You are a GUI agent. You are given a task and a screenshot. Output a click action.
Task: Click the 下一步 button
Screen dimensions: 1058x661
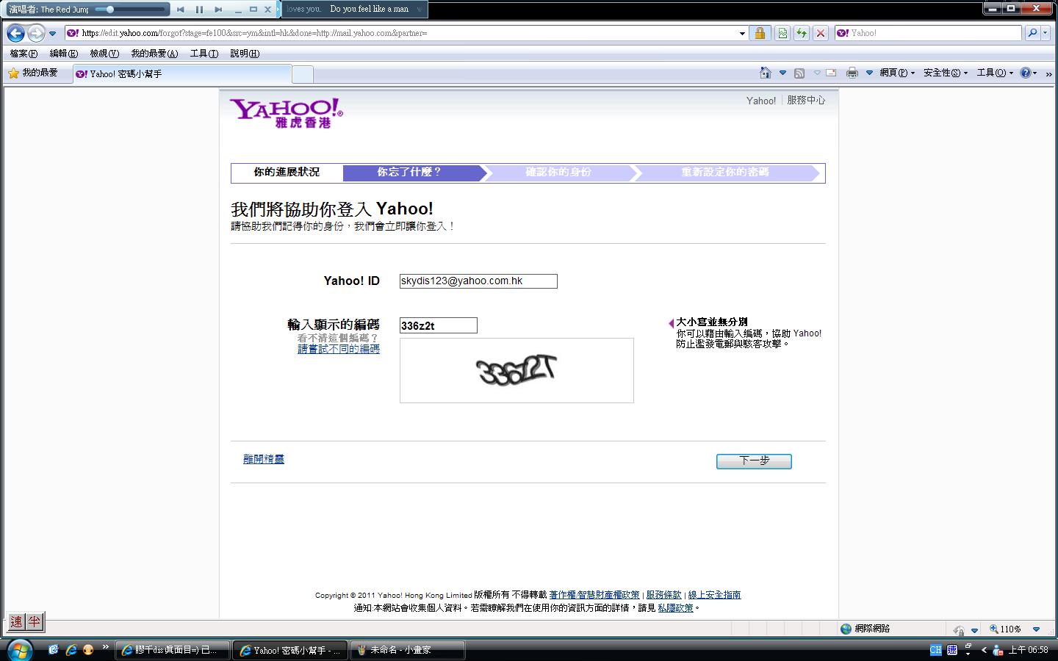pos(754,461)
